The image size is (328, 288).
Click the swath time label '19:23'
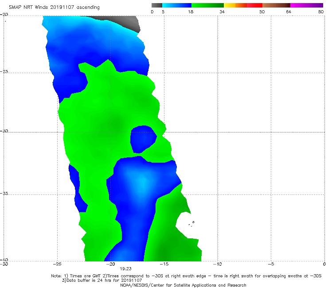tap(125, 269)
